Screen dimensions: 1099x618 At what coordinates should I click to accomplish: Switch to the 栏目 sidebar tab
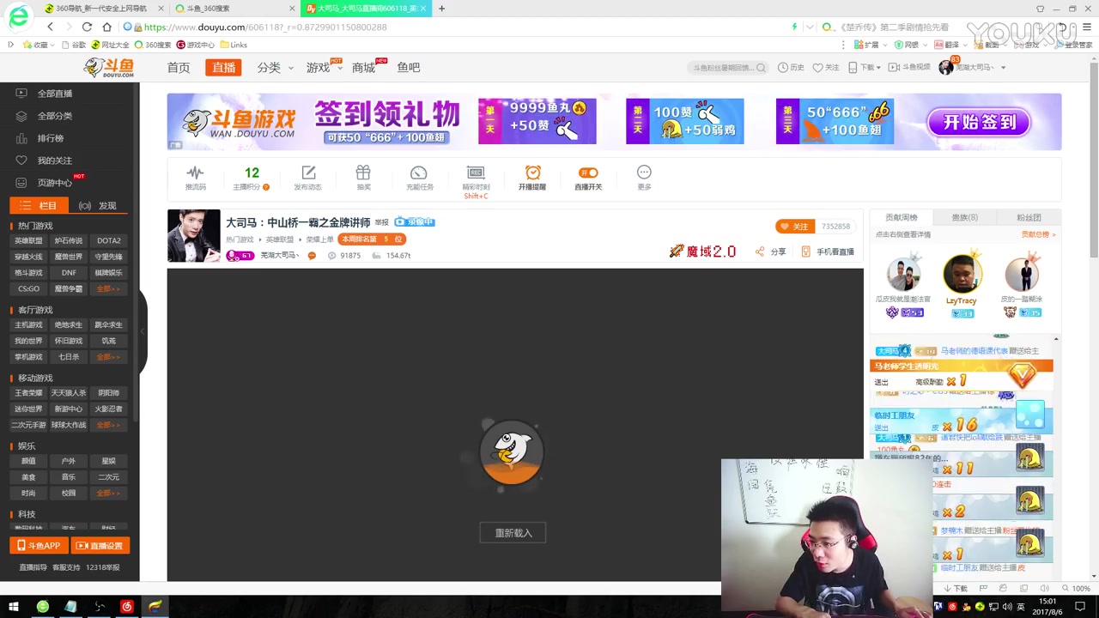39,206
